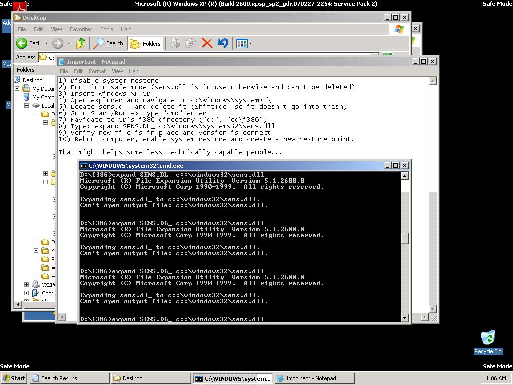The height and width of the screenshot is (385, 513).
Task: Open the Forward history dropdown arrow
Action: pyautogui.click(x=69, y=43)
